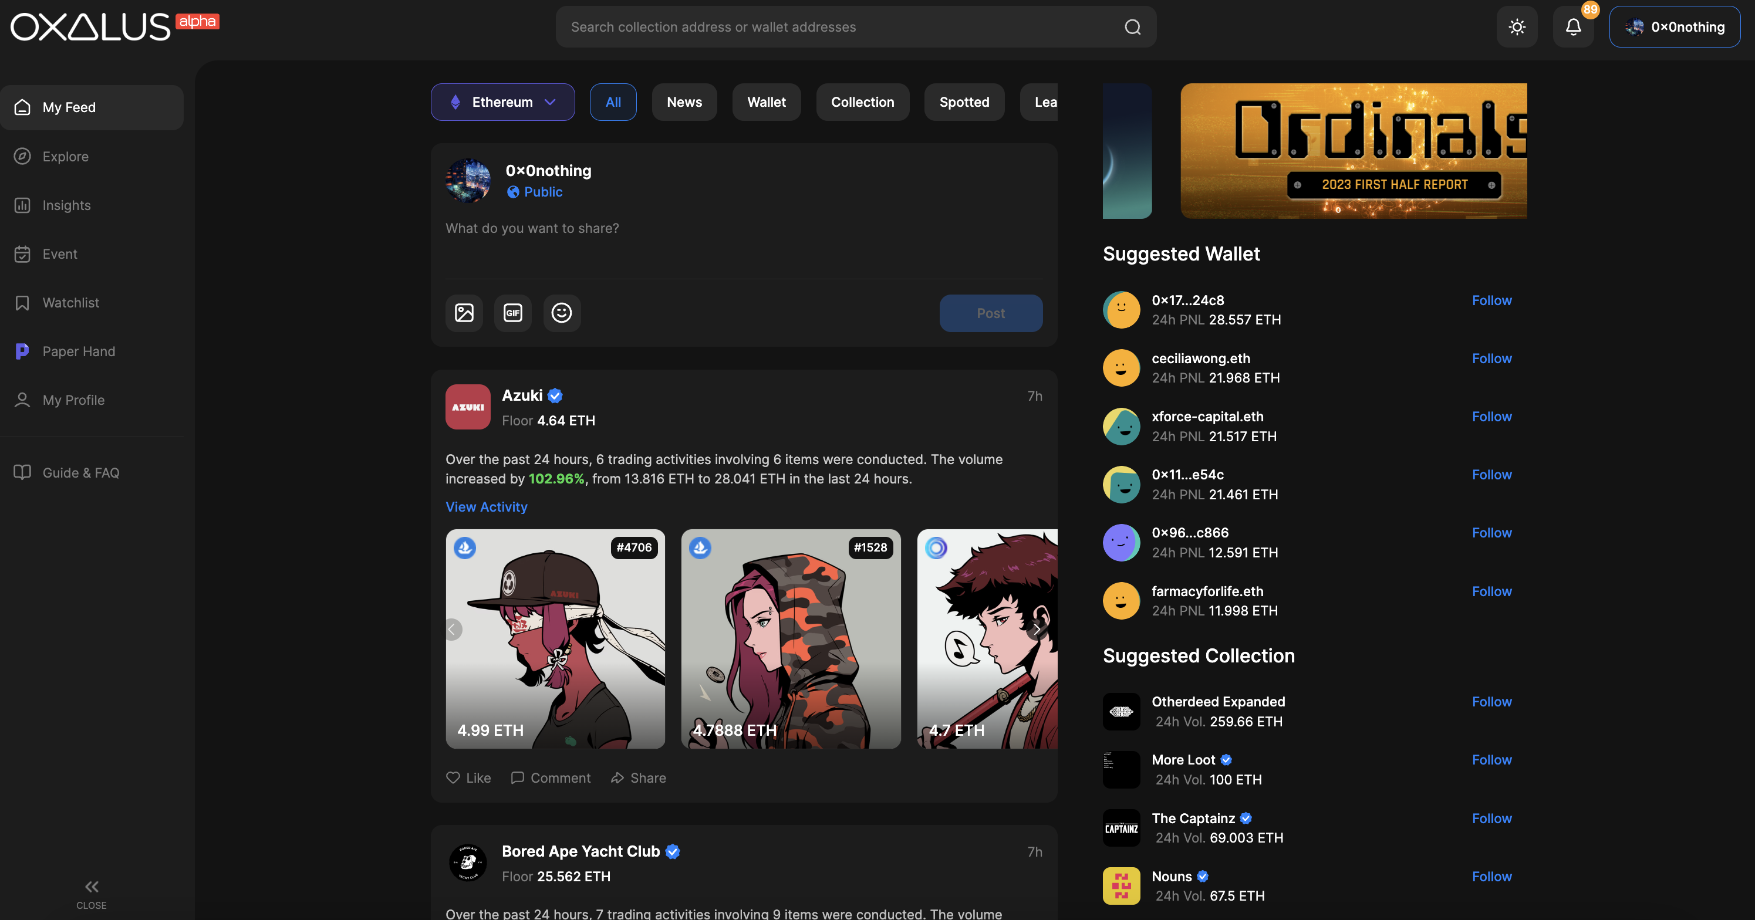Follow farmacyforlife.eth
Screen dimensions: 1755x920
[x=1491, y=592]
